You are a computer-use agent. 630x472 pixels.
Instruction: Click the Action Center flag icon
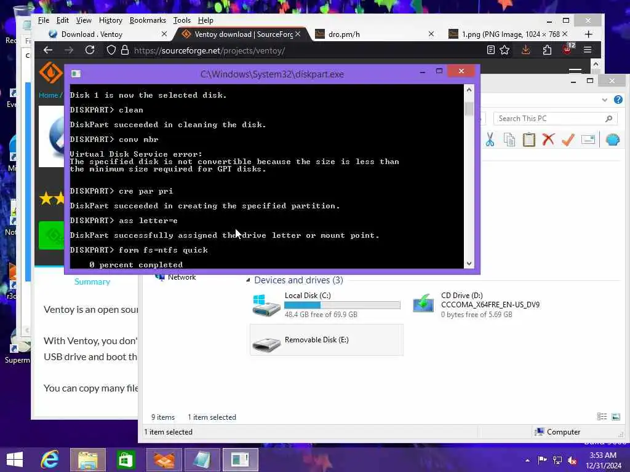tap(543, 460)
